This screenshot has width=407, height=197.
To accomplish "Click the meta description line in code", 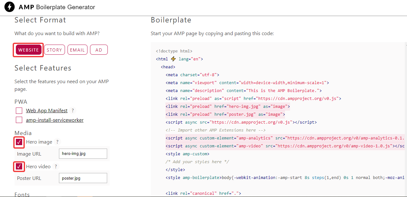I will 243,91.
